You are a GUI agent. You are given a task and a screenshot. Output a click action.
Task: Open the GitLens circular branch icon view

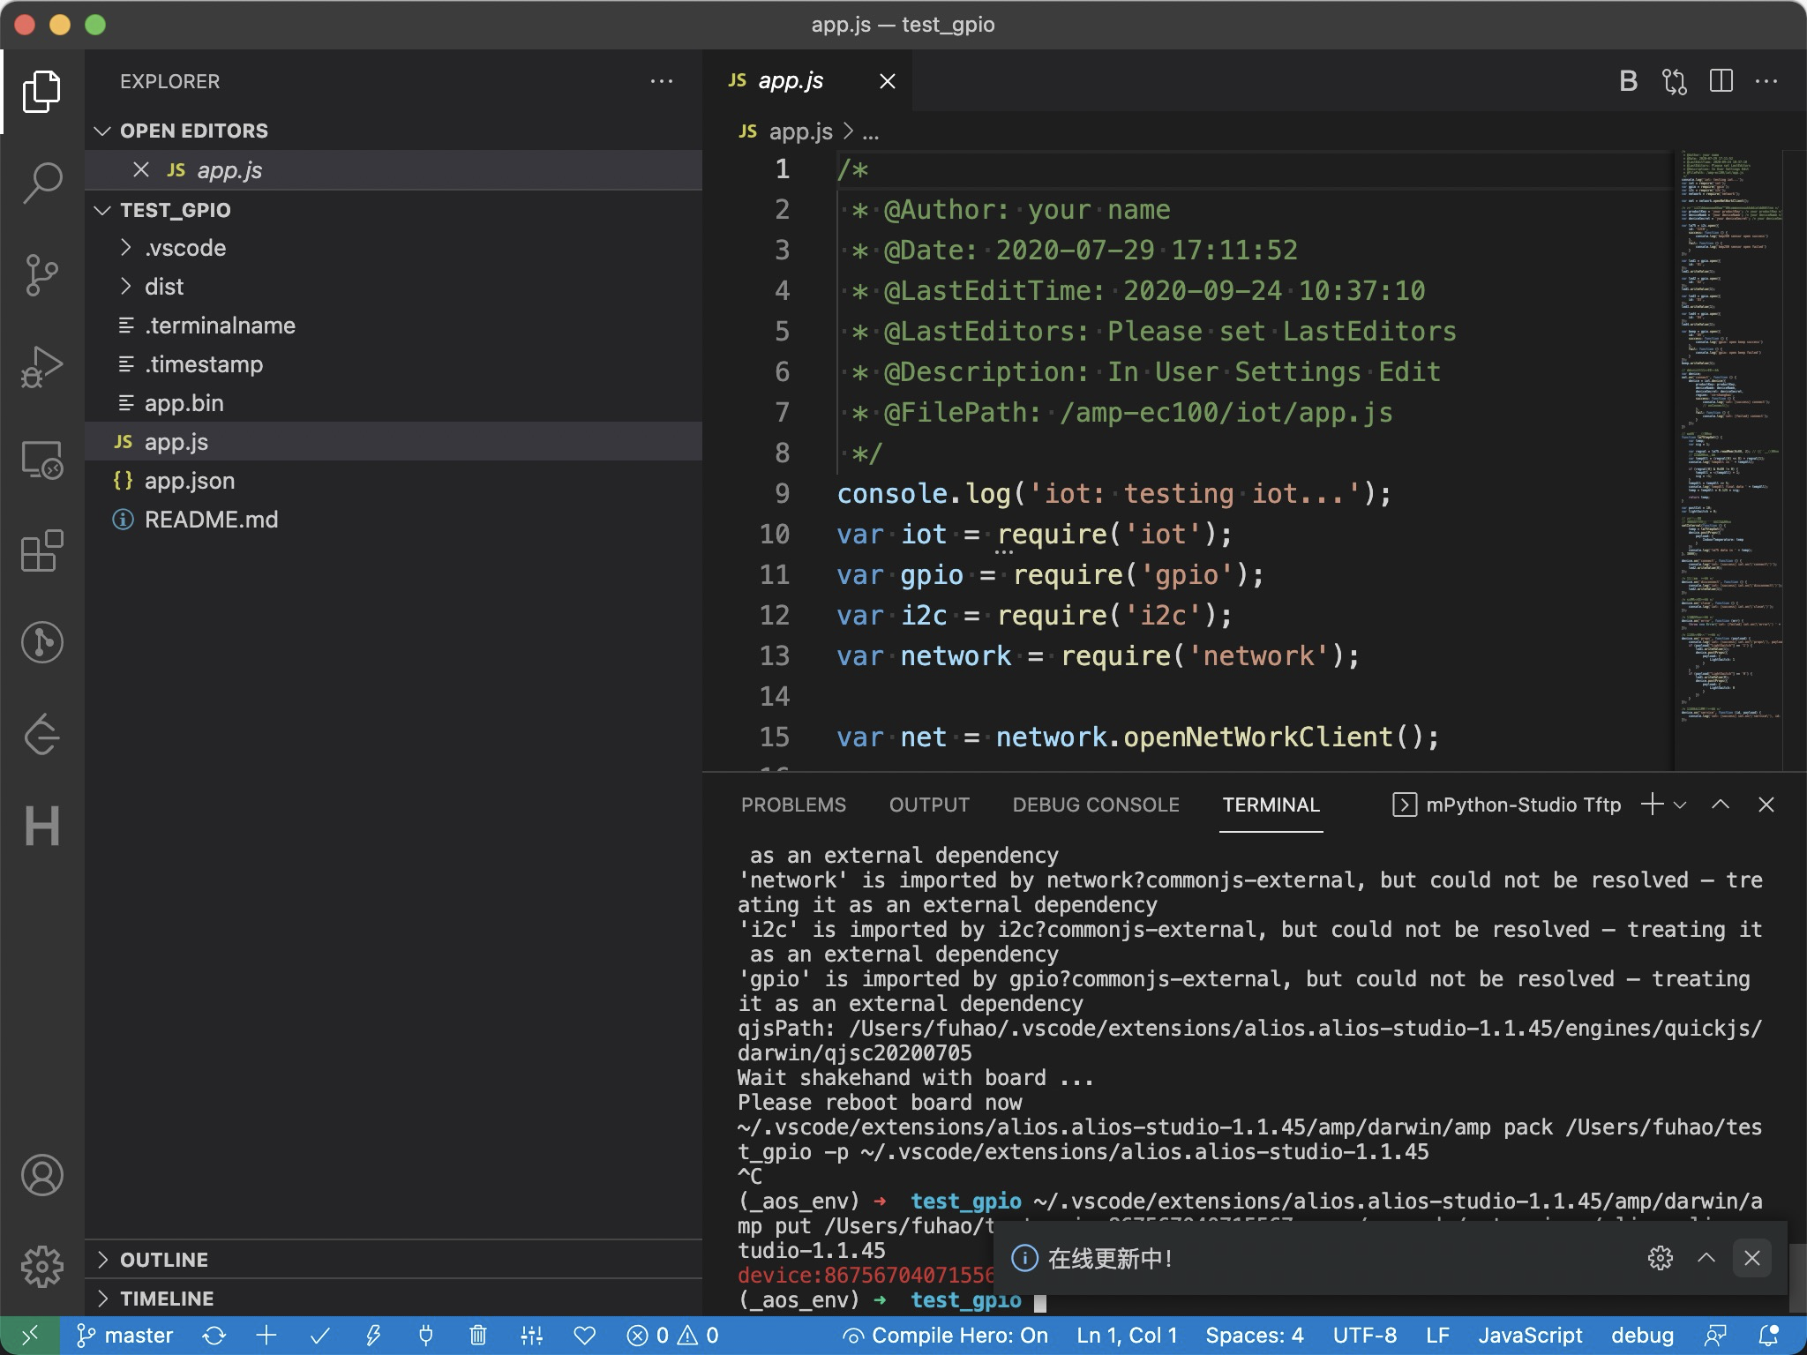coord(41,641)
